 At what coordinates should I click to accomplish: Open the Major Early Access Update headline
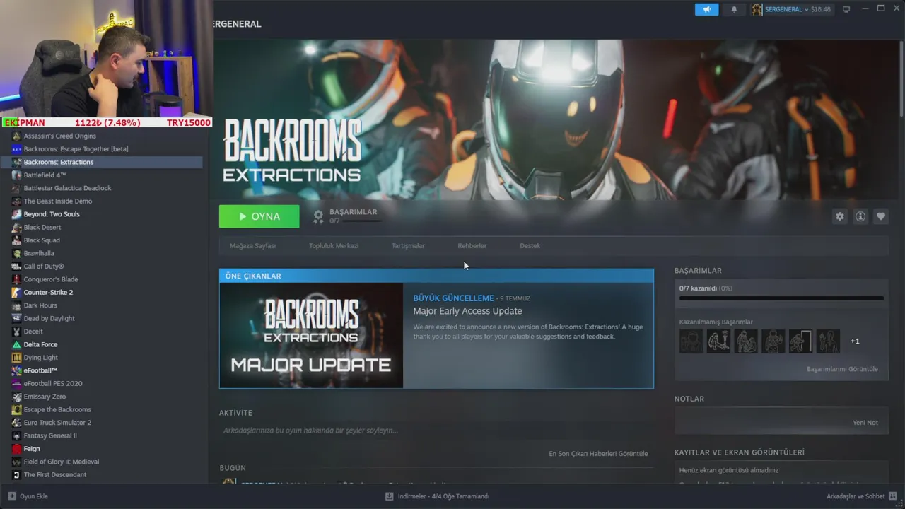(467, 311)
